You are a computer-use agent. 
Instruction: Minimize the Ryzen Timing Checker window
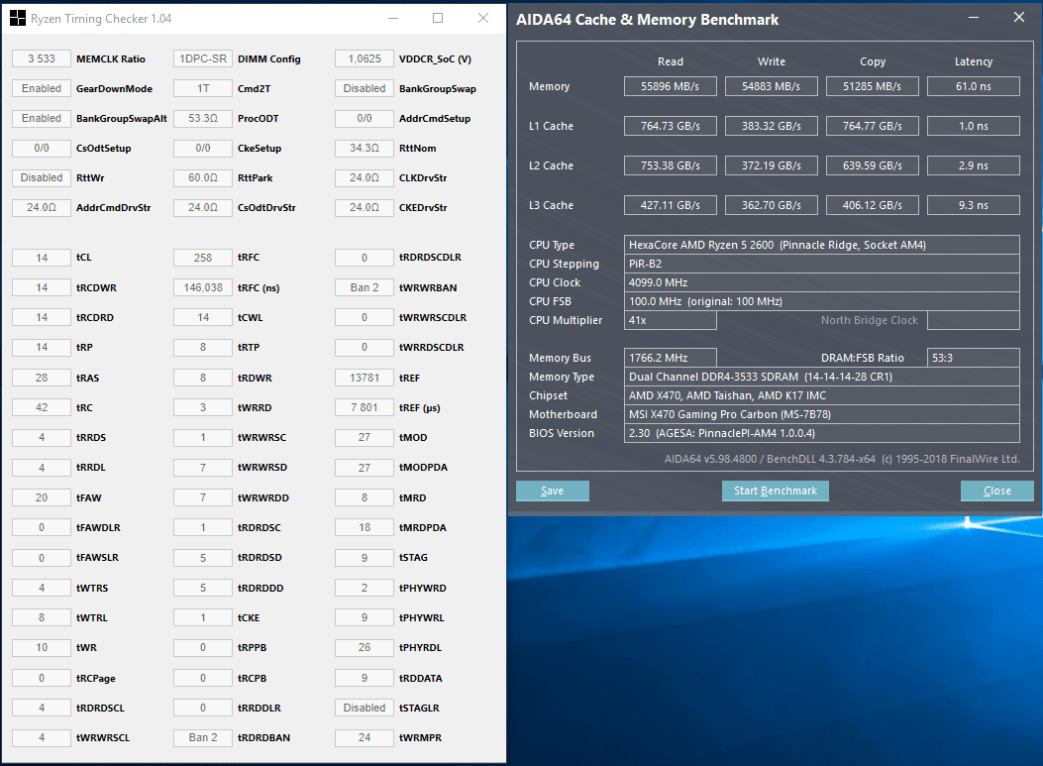(x=393, y=19)
